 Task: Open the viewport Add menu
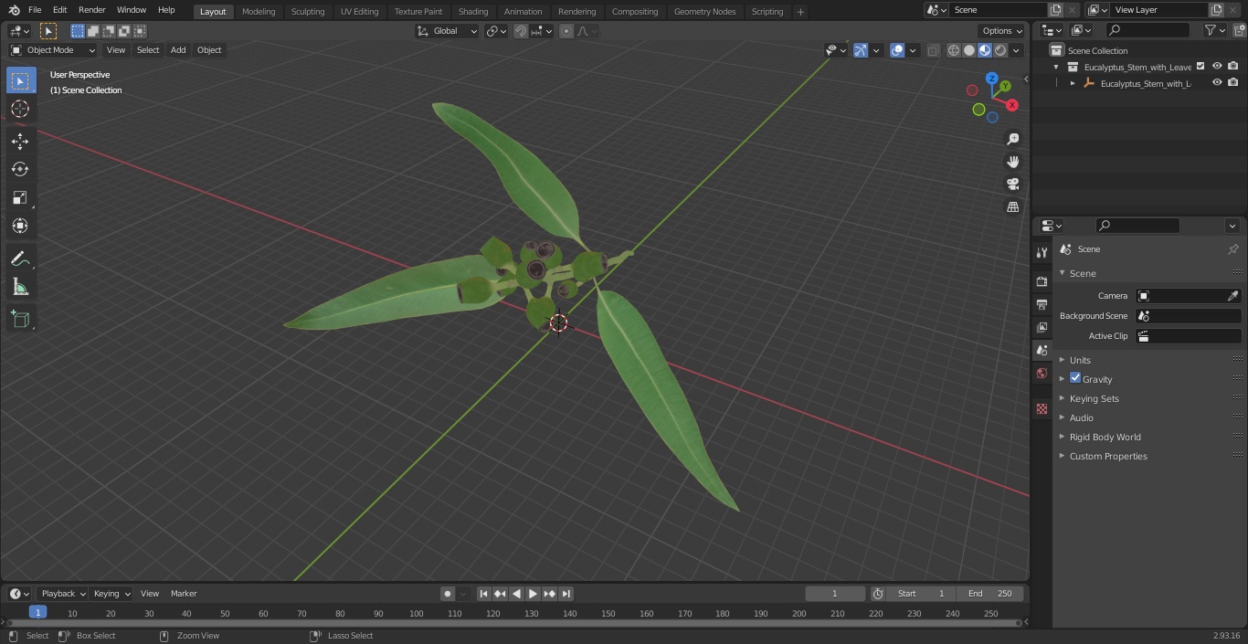click(178, 50)
